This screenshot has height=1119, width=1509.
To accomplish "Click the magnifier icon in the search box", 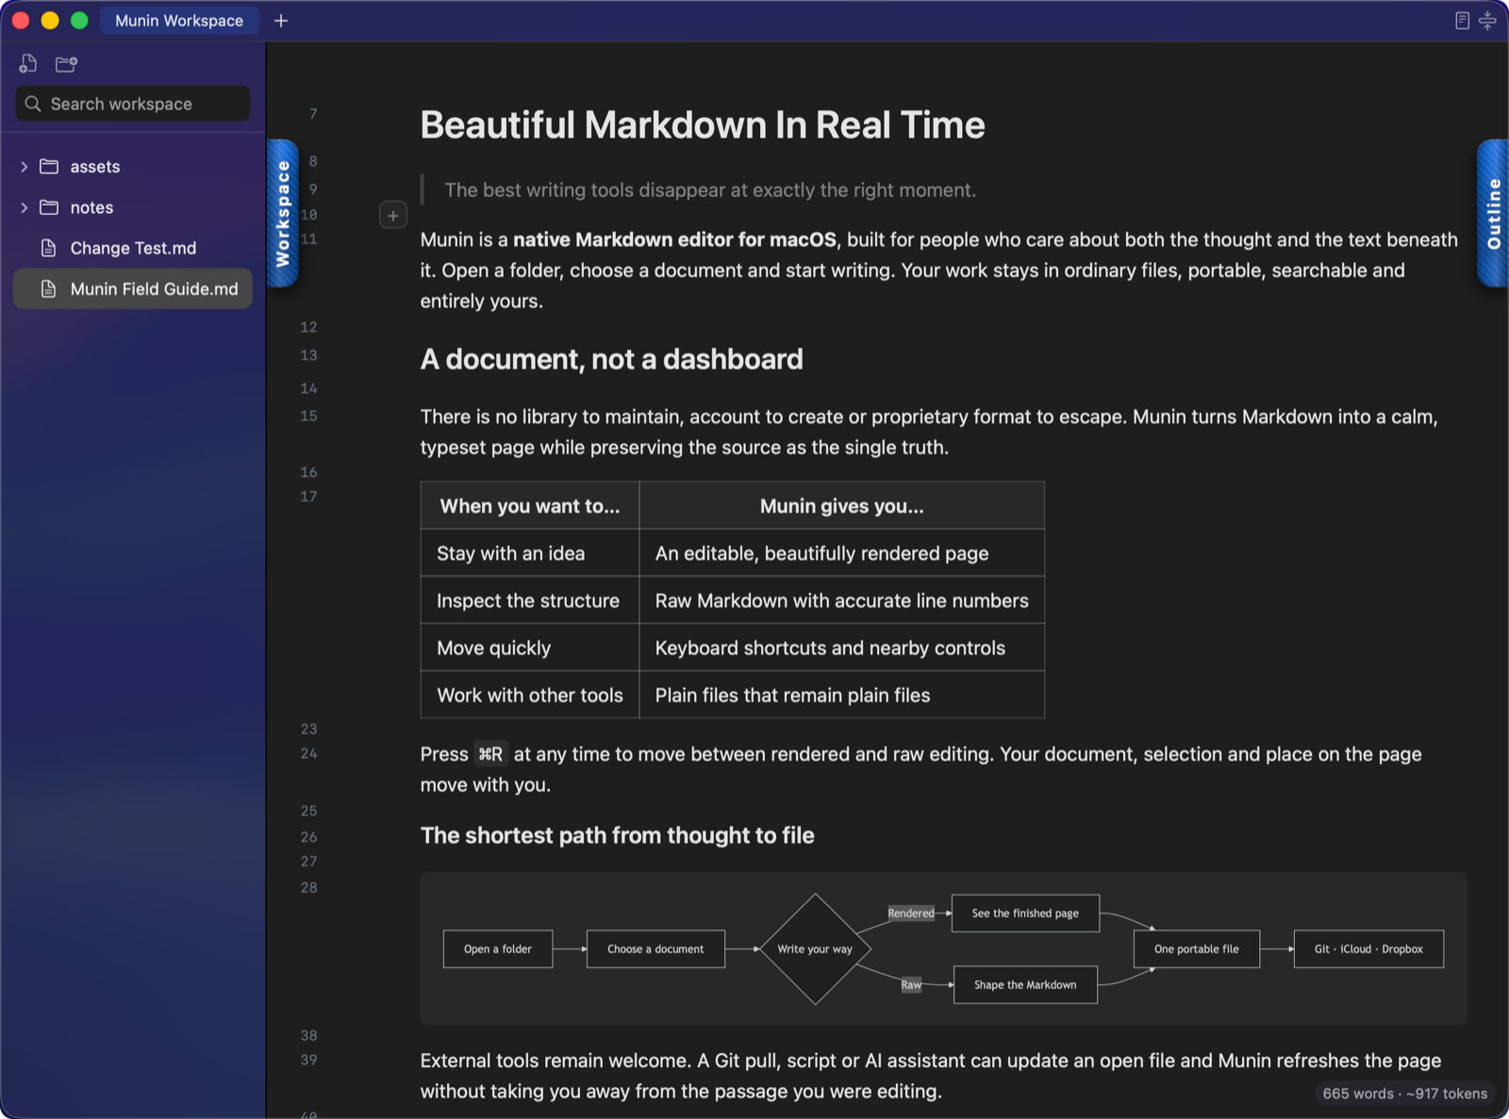I will pos(33,104).
